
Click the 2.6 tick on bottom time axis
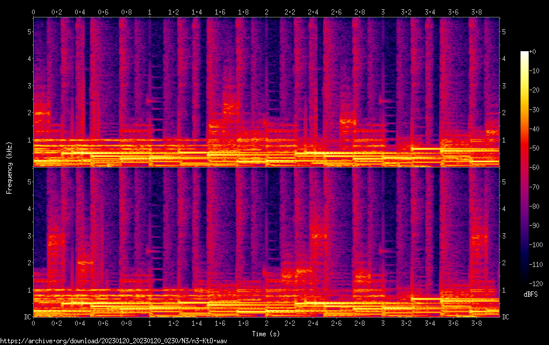[x=336, y=323]
